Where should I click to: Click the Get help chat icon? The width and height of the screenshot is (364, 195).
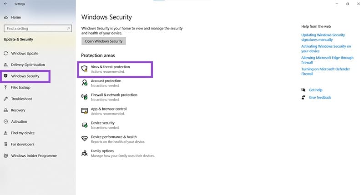point(303,90)
